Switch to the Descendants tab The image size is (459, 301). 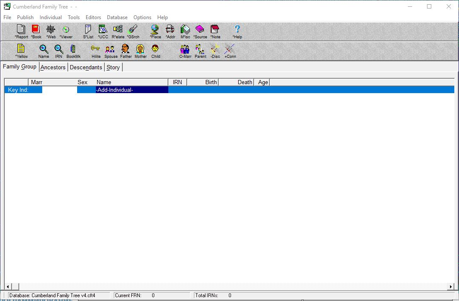[x=86, y=67]
